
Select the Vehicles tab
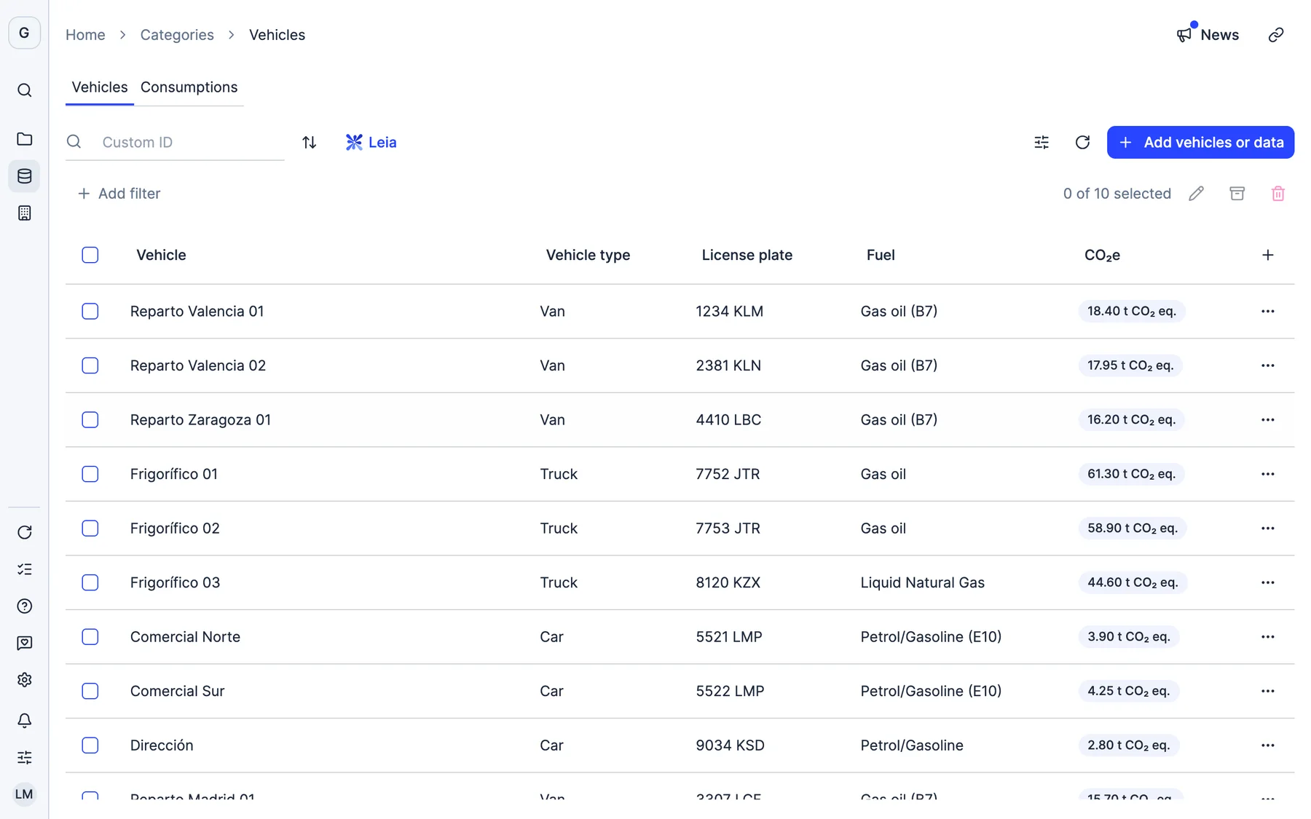(x=100, y=87)
